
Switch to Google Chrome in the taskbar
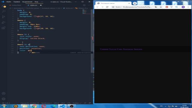(x=34, y=106)
